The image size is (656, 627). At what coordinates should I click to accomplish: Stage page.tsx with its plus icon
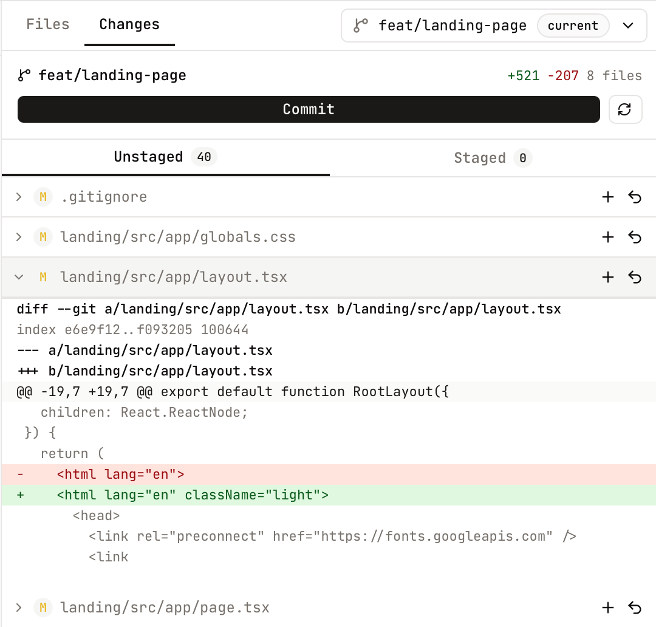coord(608,608)
